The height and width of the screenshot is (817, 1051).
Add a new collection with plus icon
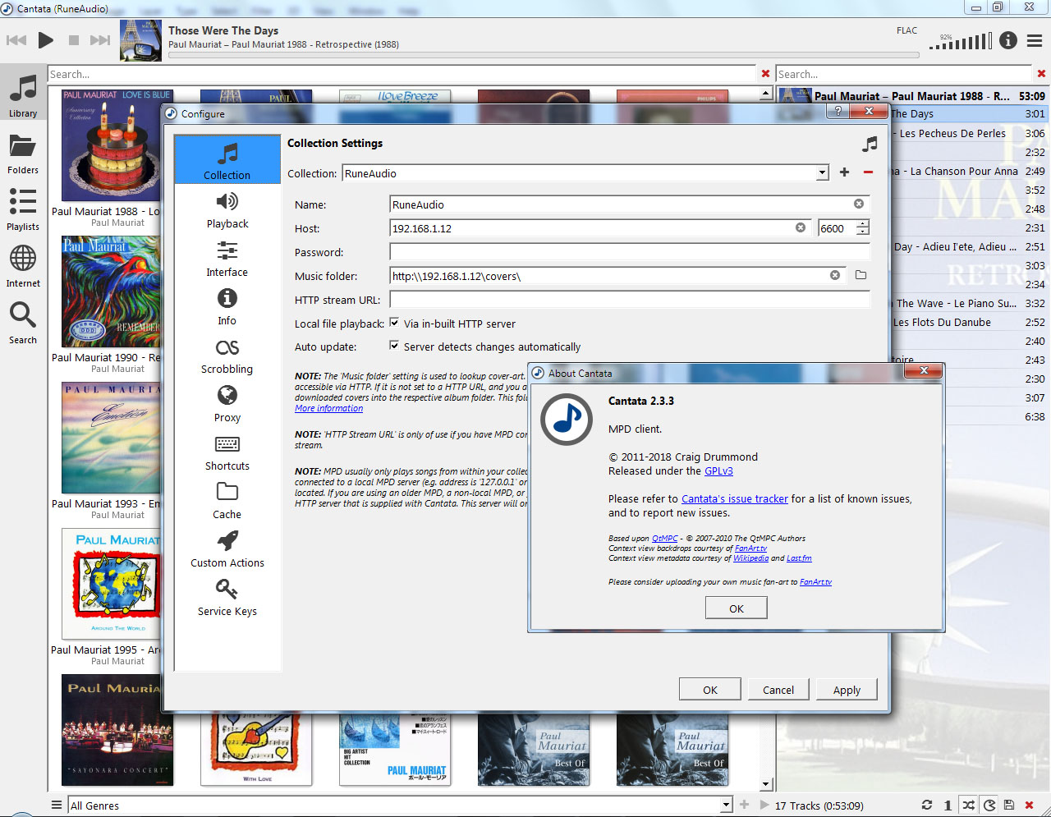tap(844, 172)
